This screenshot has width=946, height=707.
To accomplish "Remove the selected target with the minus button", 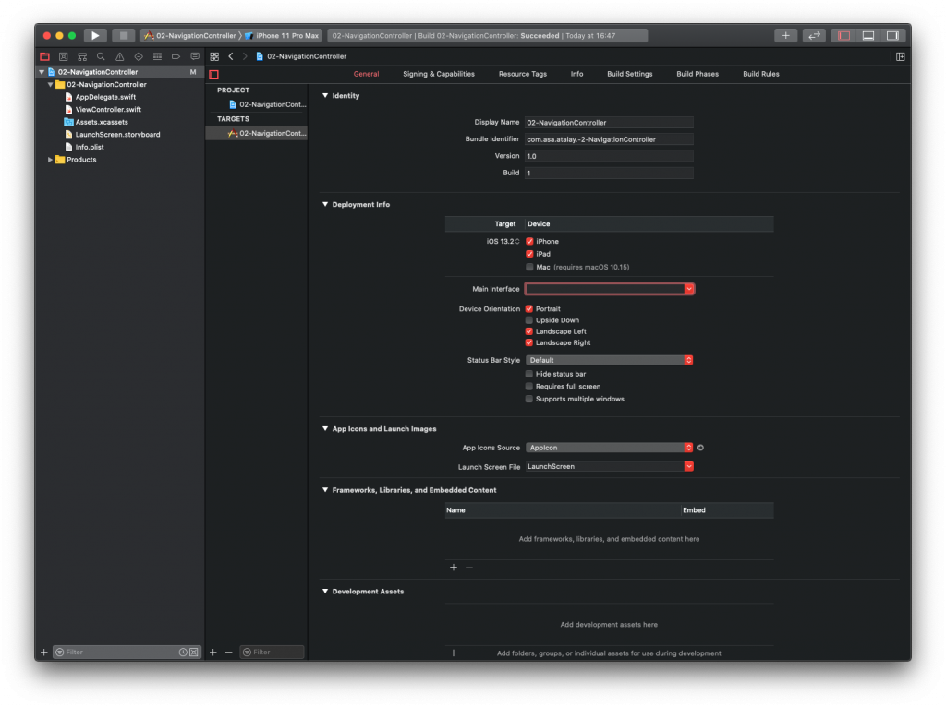I will [x=229, y=653].
